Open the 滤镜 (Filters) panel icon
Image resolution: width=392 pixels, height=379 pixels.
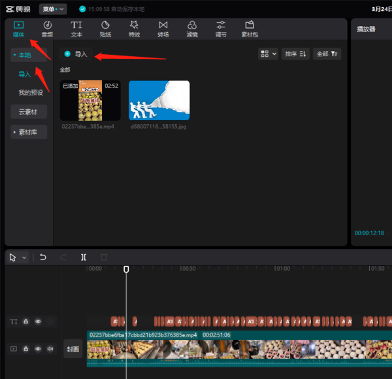coord(192,29)
